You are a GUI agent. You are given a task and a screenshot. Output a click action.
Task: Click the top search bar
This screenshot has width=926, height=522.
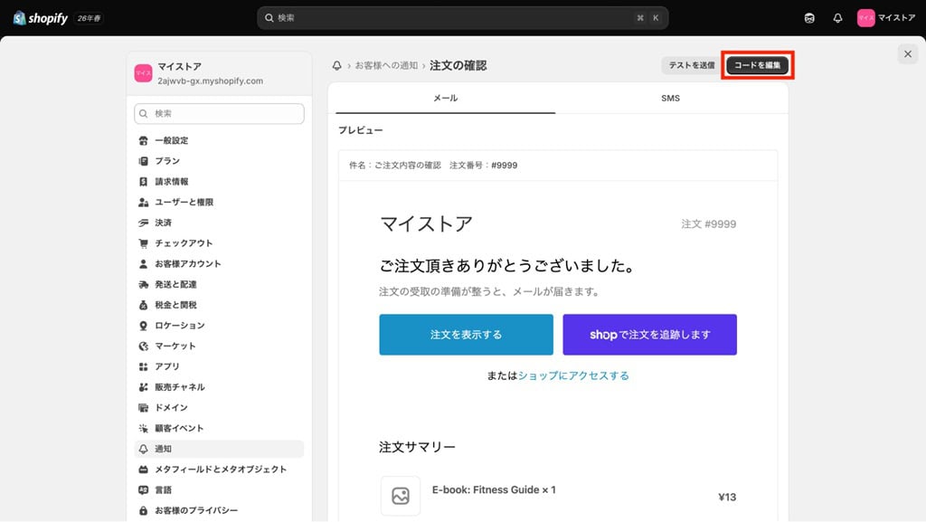tap(462, 18)
